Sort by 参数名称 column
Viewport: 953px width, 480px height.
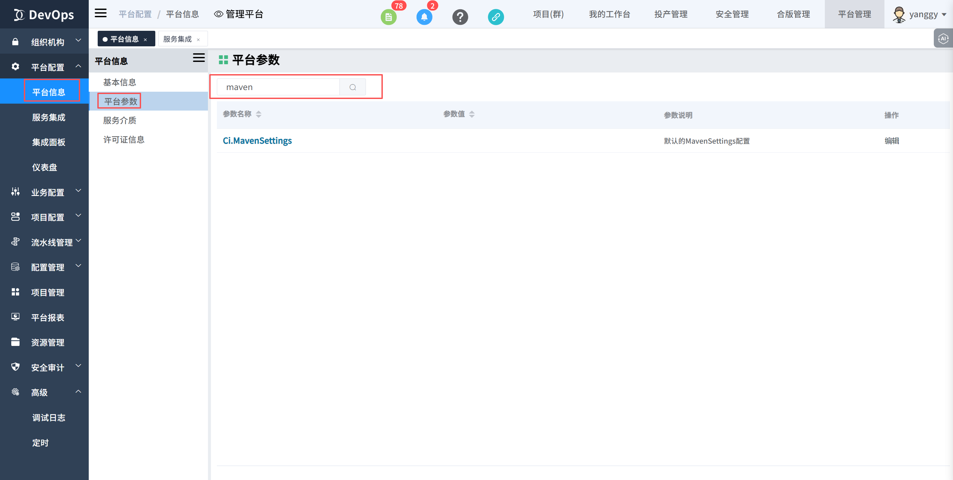coord(259,114)
